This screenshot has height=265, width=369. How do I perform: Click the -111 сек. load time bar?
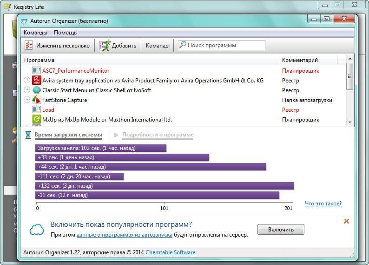point(79,177)
